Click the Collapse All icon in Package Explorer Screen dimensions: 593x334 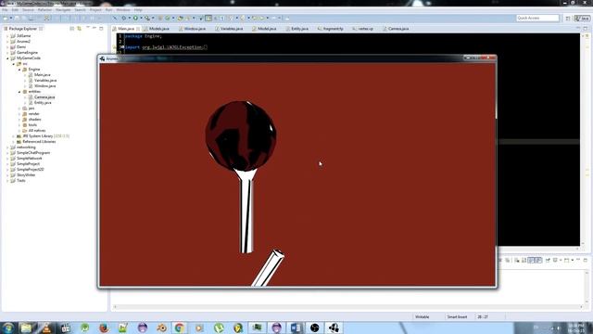click(x=72, y=29)
